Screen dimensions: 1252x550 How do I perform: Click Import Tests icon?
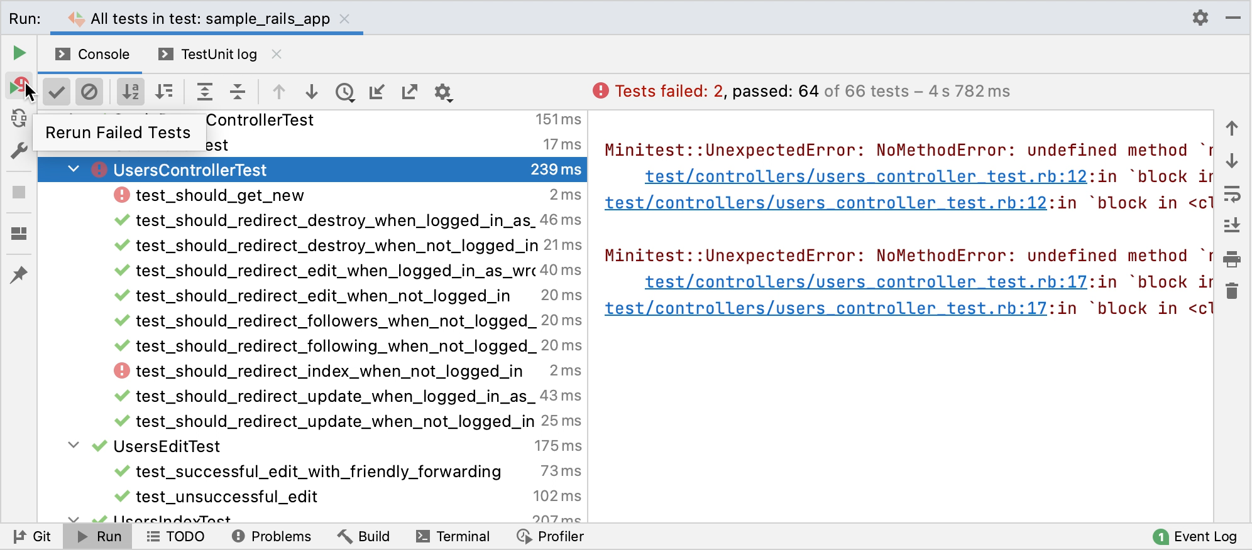coord(377,92)
